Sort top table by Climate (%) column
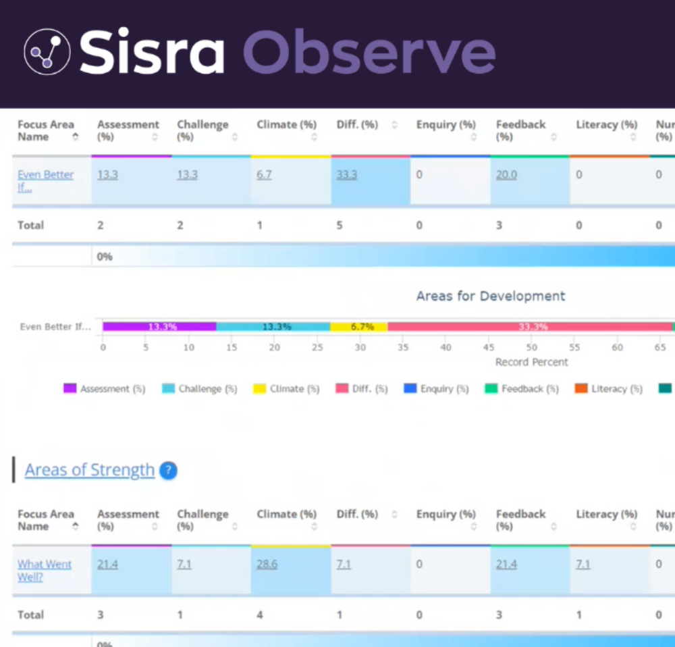Image resolution: width=675 pixels, height=647 pixels. click(x=314, y=137)
